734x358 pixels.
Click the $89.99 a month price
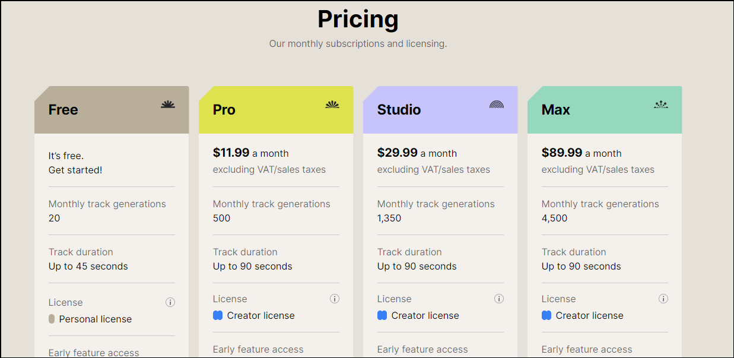[x=581, y=153]
